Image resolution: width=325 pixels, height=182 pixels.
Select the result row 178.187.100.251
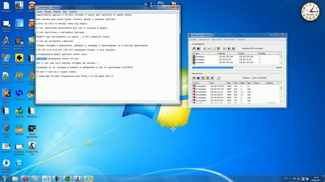pos(236,86)
